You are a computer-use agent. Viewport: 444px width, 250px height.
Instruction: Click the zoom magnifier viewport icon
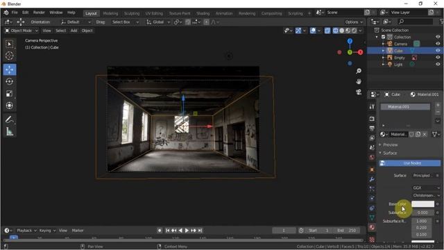point(359,71)
